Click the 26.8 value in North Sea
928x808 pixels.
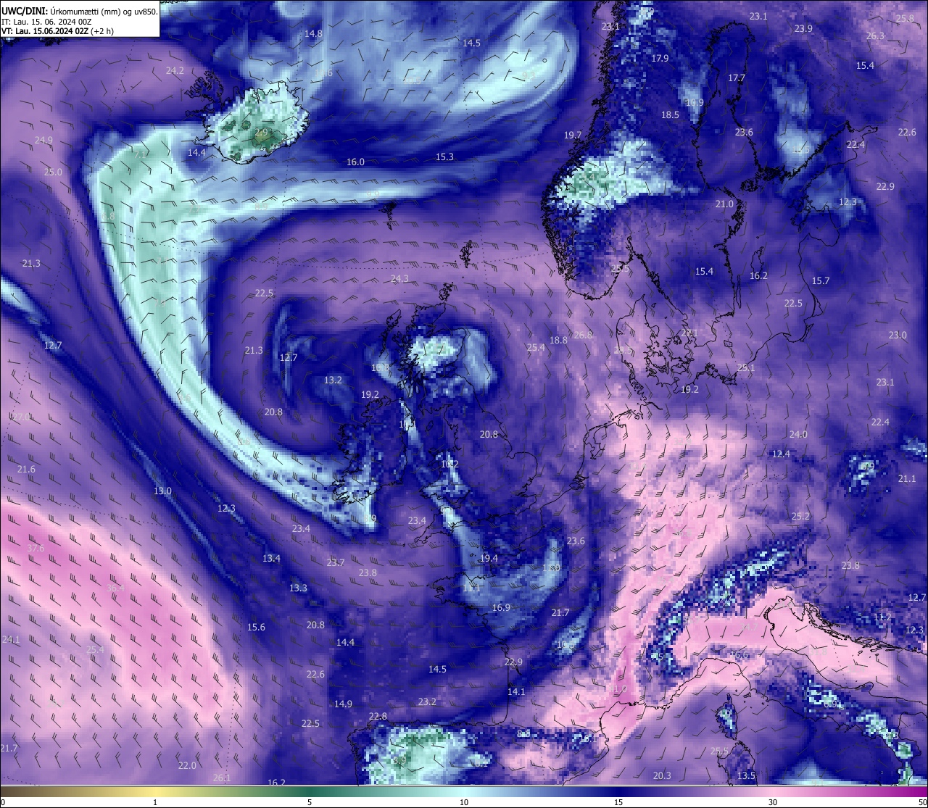point(583,336)
